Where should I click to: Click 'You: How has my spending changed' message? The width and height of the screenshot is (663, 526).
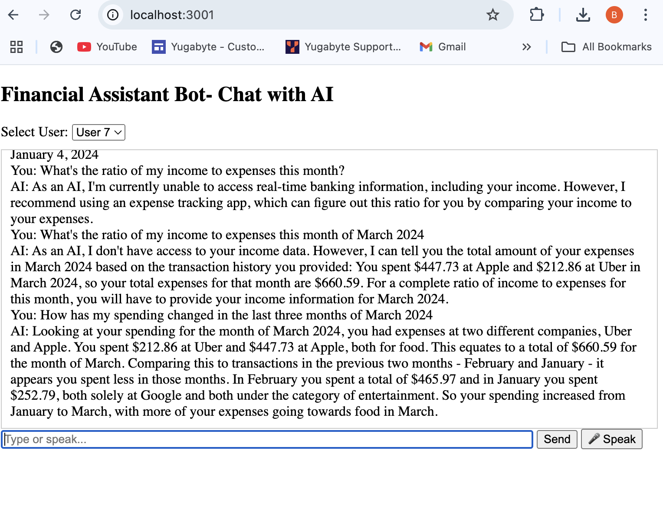click(221, 315)
